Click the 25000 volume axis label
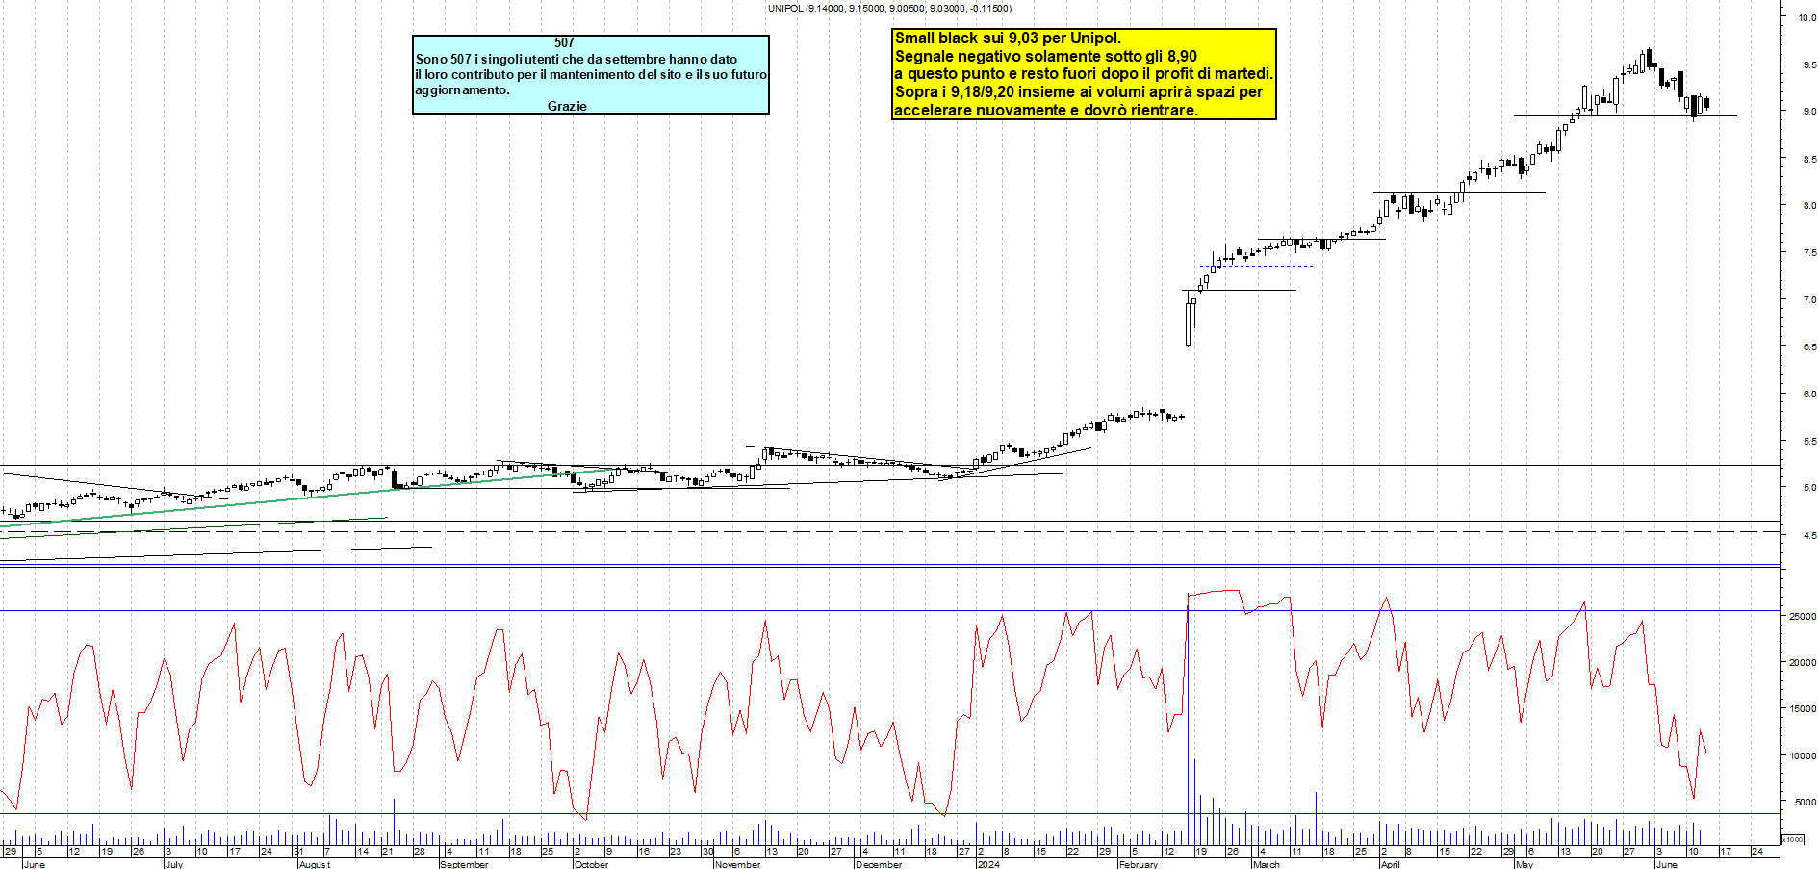 click(1803, 617)
